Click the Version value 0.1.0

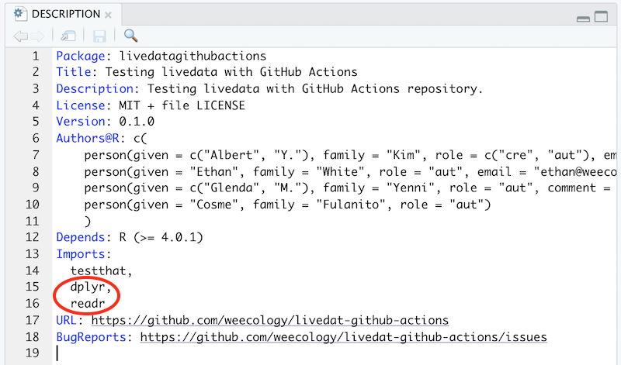[137, 121]
